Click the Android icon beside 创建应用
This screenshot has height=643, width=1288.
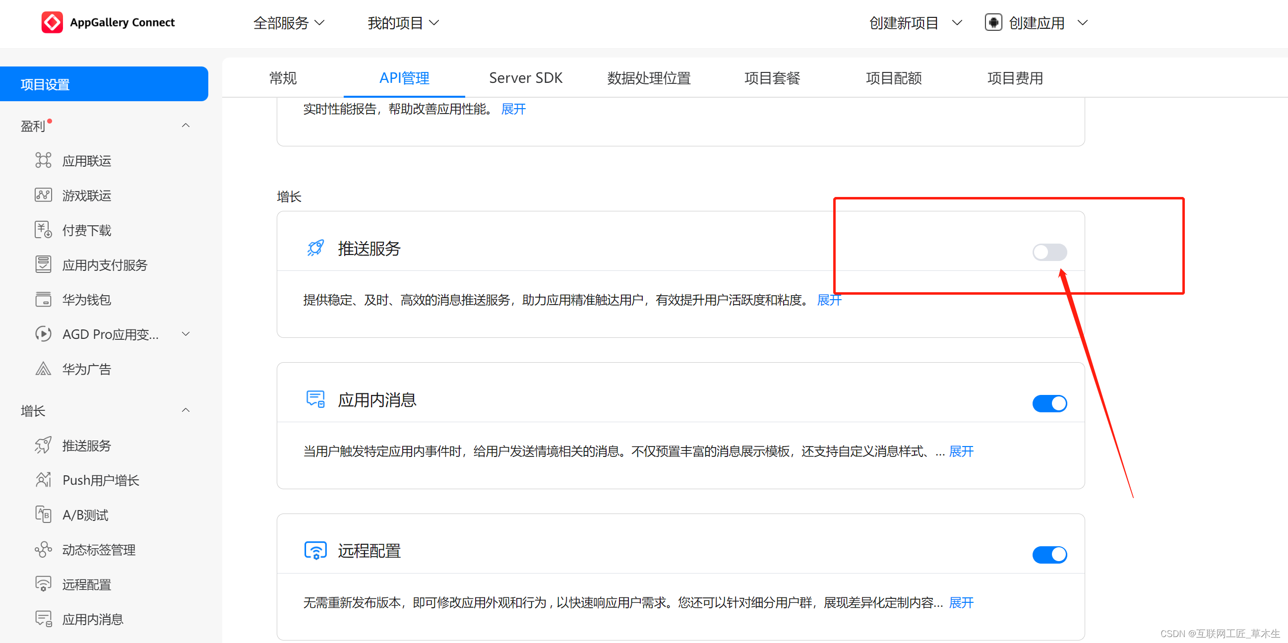click(993, 22)
